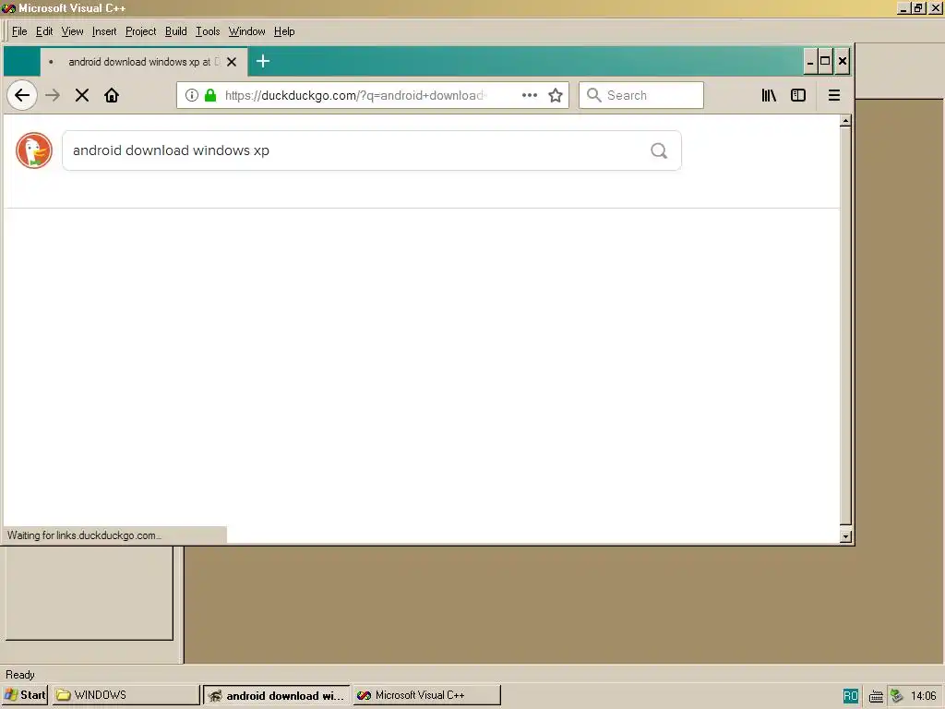Switch to Microsoft Visual C++ taskbar button
945x709 pixels.
click(x=426, y=695)
